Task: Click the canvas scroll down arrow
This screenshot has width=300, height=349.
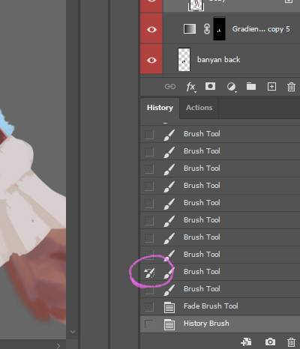Action: [73, 332]
